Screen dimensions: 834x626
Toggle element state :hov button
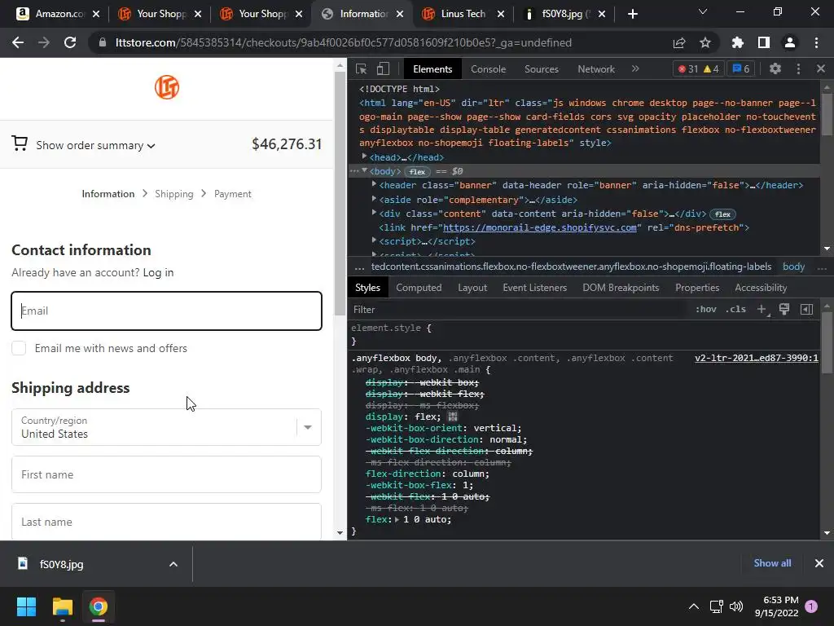tap(706, 309)
